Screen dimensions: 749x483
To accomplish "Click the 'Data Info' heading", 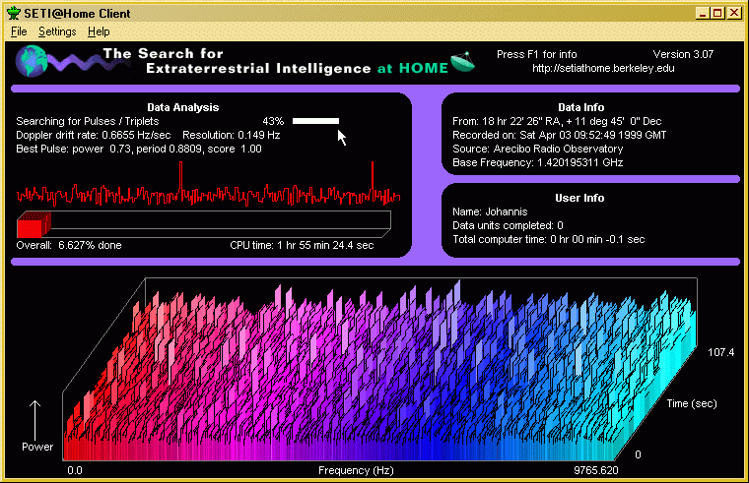I will coord(580,108).
